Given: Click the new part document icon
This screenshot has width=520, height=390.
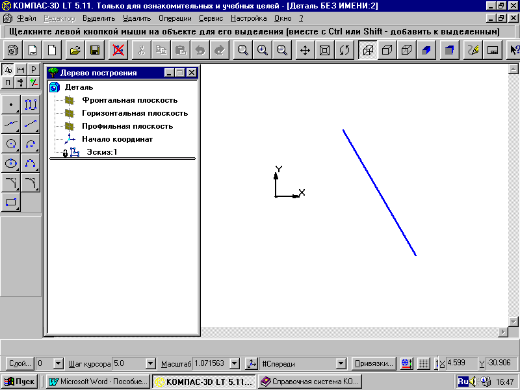Looking at the screenshot, I should [x=13, y=50].
